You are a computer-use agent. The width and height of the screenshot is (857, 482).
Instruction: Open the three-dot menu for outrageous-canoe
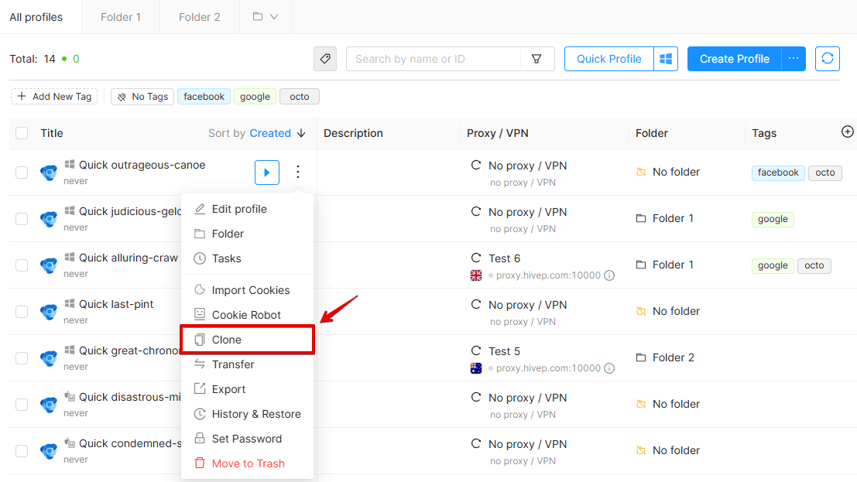pyautogui.click(x=298, y=172)
